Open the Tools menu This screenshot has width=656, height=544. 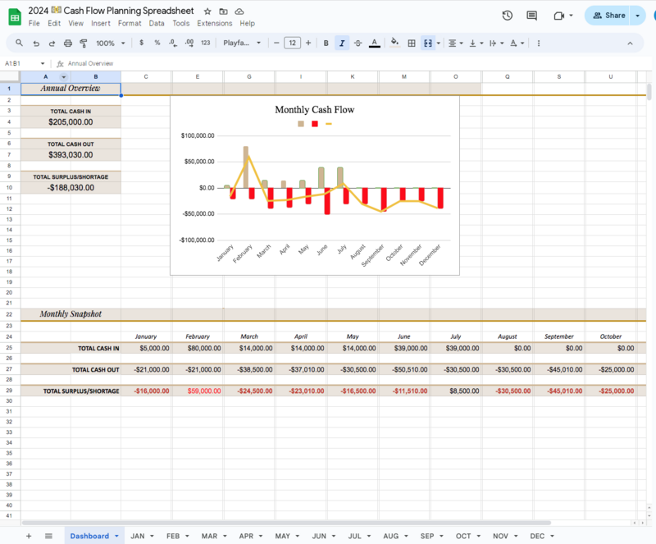[x=180, y=24]
